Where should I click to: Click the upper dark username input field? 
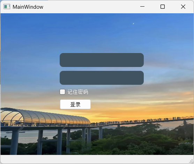tap(102, 60)
